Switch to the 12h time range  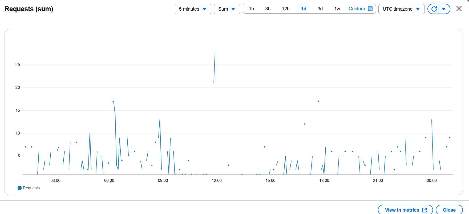(286, 9)
